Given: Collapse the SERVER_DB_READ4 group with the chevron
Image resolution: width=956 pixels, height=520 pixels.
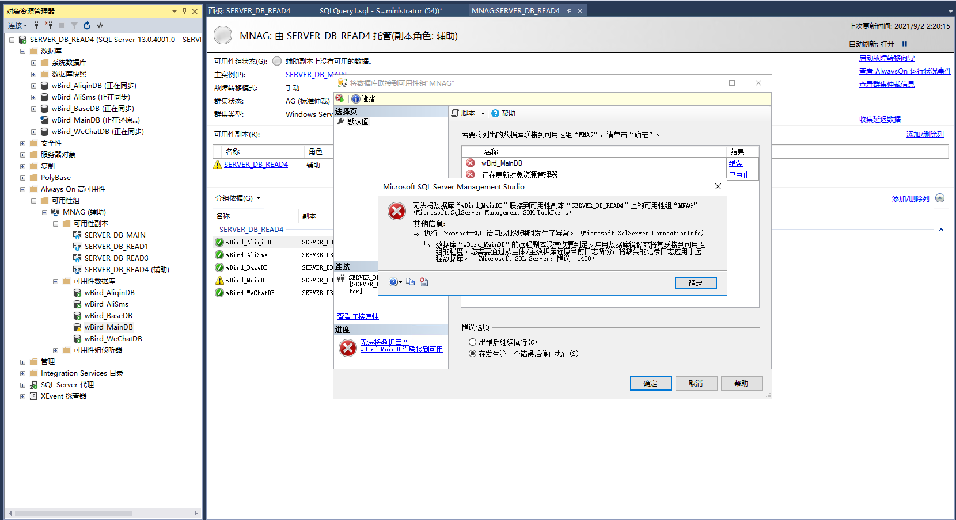Looking at the screenshot, I should pos(941,230).
